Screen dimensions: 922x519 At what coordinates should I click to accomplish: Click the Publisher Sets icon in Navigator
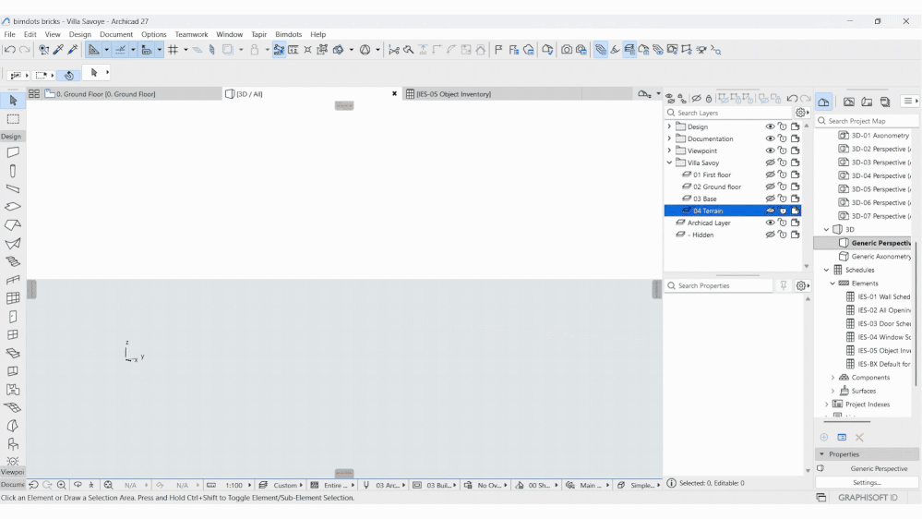click(x=885, y=102)
